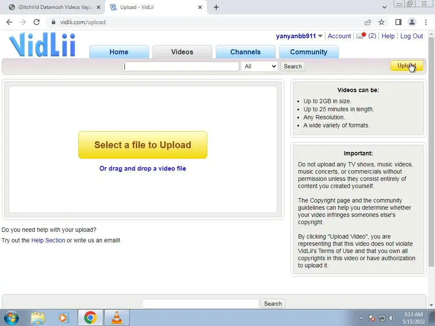Show hidden tray icons arrow
Image resolution: width=435 pixels, height=326 pixels.
[x=361, y=318]
